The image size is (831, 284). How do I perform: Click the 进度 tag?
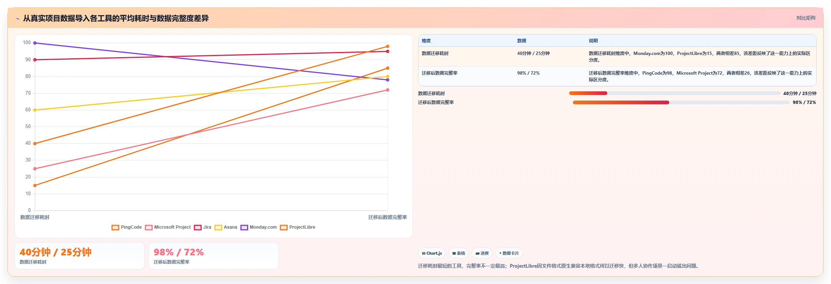[482, 253]
